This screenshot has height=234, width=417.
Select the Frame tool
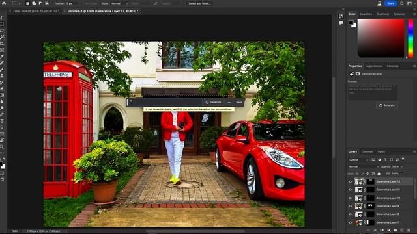click(x=2, y=50)
